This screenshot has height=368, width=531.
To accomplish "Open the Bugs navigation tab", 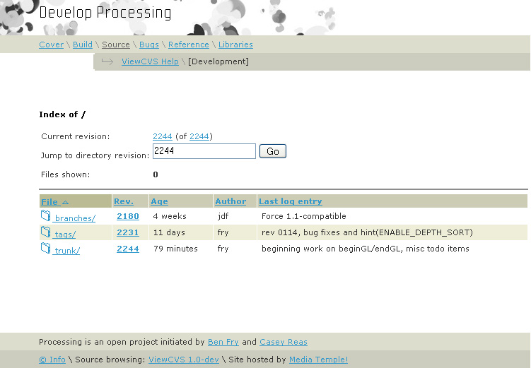I will click(x=148, y=44).
